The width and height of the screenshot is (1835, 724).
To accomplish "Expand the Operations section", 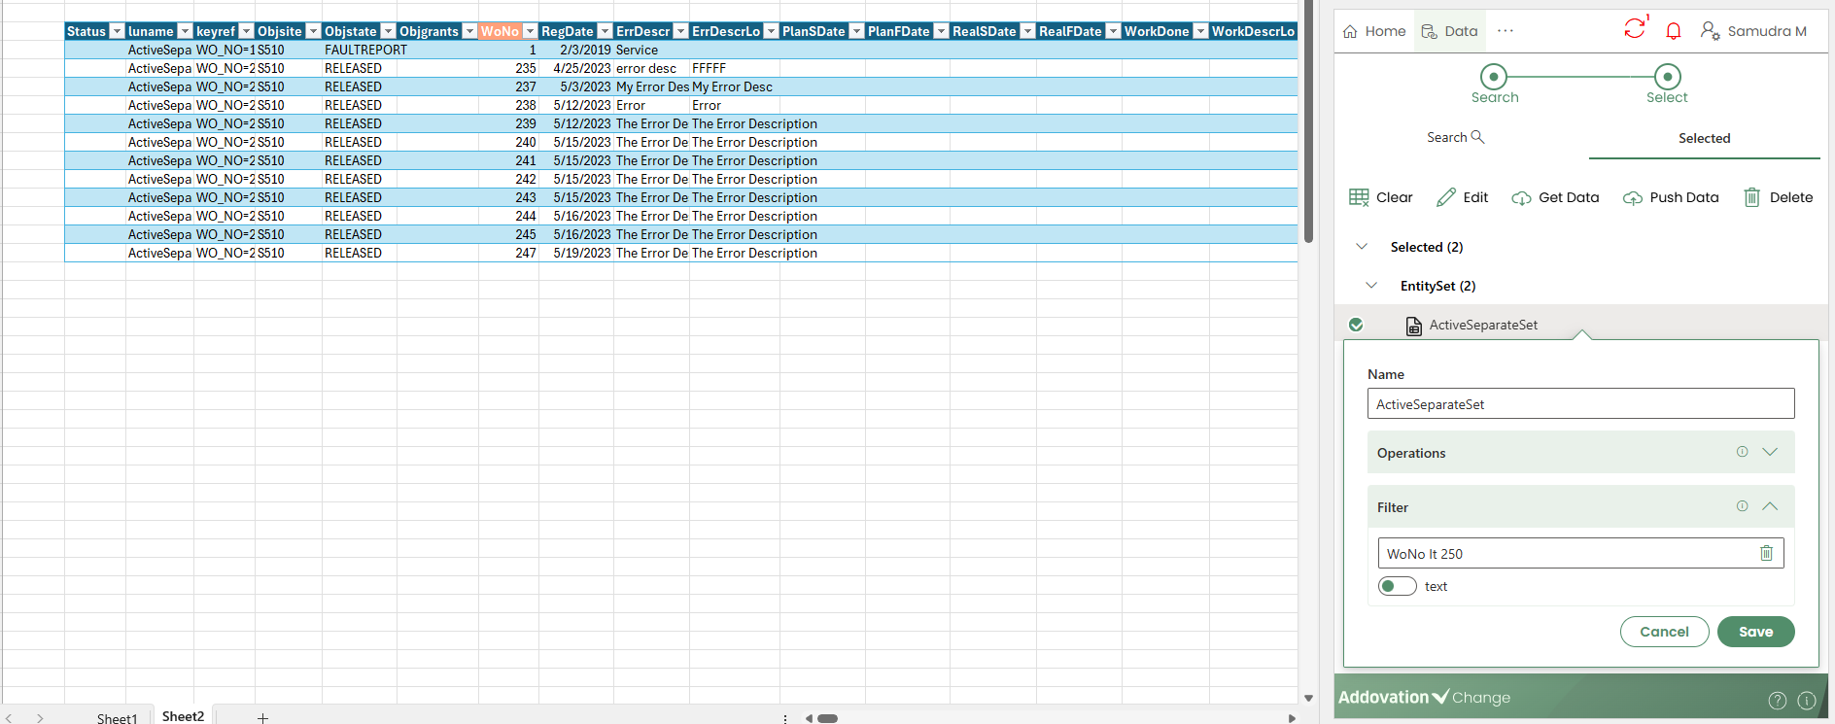I will pos(1770,452).
